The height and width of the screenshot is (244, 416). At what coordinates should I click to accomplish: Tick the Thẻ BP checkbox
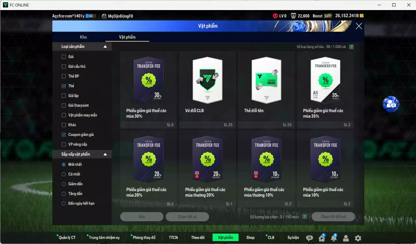click(x=64, y=76)
